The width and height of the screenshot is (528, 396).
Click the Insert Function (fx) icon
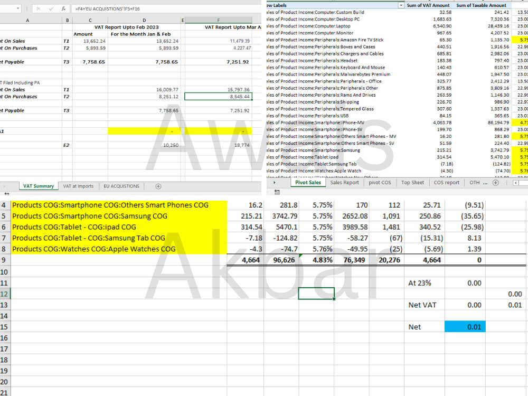(64, 8)
